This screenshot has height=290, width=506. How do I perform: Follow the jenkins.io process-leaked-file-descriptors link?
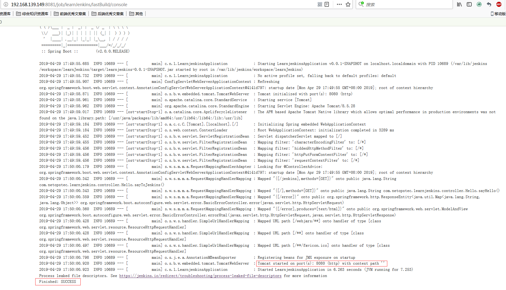click(x=200, y=276)
